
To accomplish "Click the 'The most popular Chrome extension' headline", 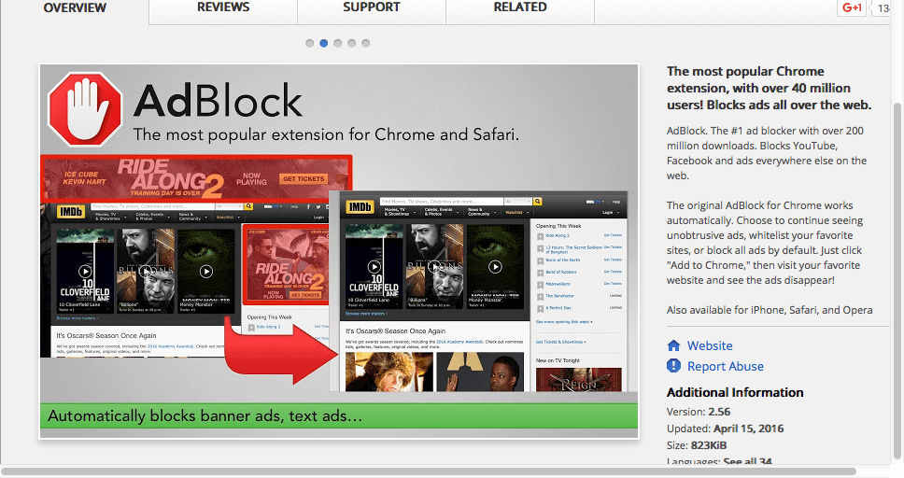I will pyautogui.click(x=770, y=88).
